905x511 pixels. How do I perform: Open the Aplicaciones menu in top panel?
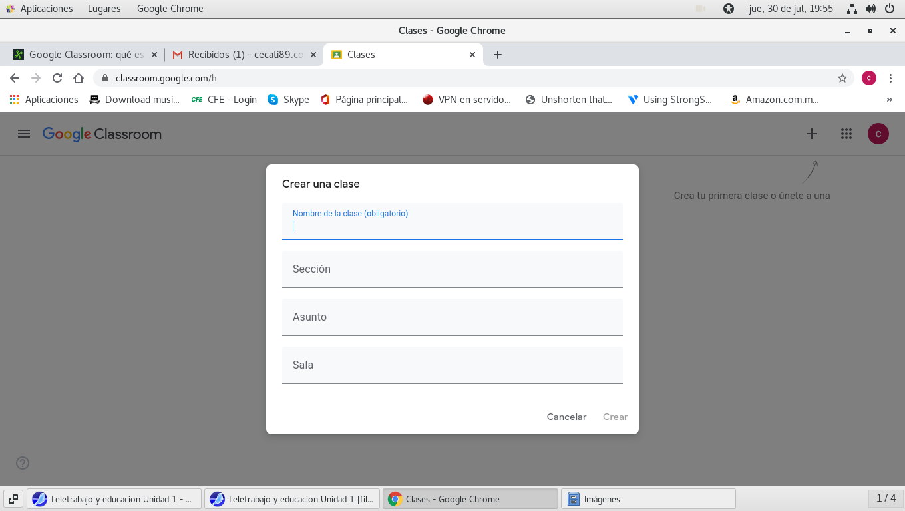click(46, 9)
